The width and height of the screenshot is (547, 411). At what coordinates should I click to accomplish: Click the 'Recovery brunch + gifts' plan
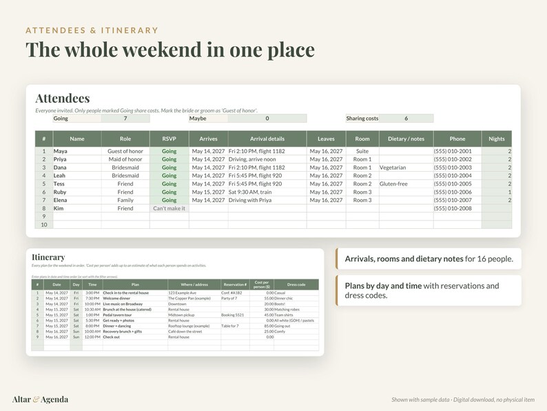[x=135, y=332]
